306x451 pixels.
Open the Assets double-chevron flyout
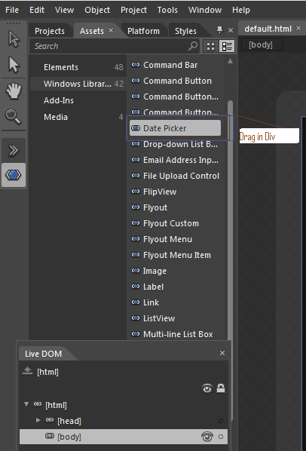[x=14, y=150]
